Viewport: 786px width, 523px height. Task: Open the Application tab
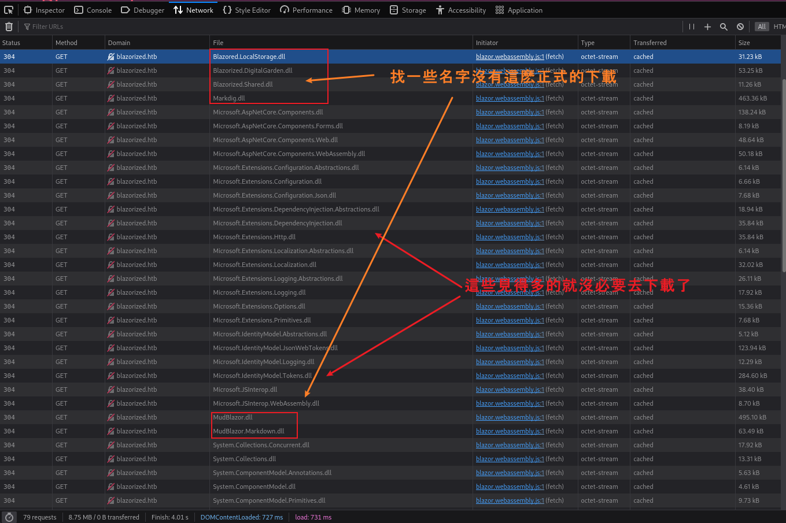[519, 10]
